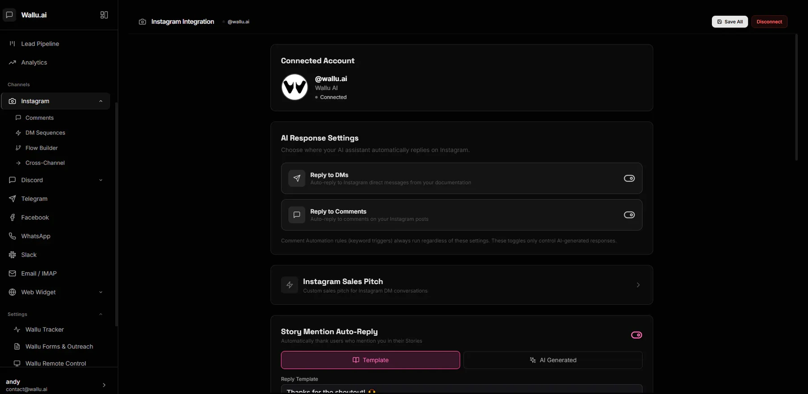Expand the Instagram Sales Pitch chevron
Viewport: 808px width, 394px height.
(638, 285)
